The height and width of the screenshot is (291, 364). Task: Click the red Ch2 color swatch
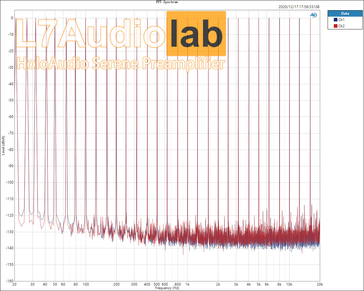click(335, 26)
